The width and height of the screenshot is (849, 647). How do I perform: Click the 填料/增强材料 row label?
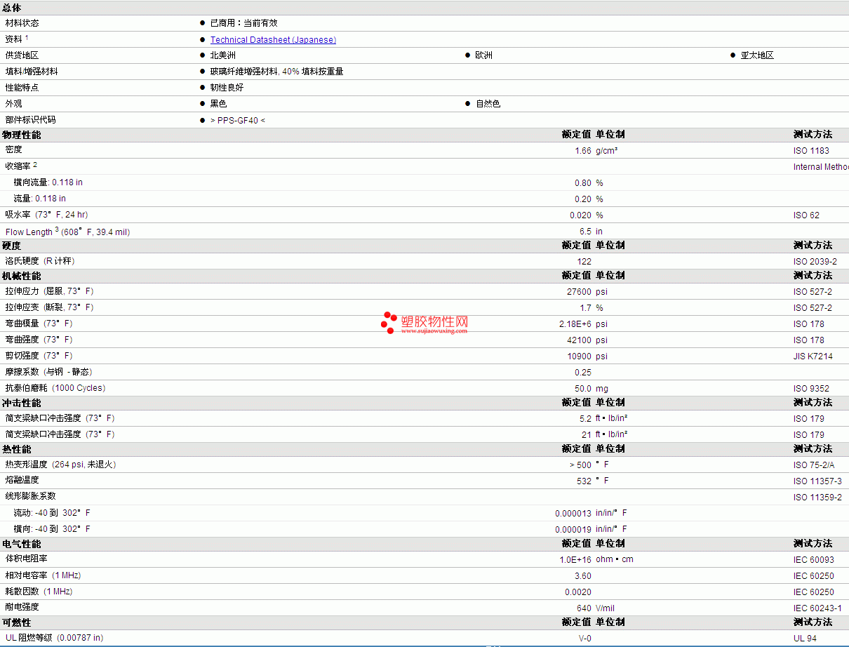point(32,72)
